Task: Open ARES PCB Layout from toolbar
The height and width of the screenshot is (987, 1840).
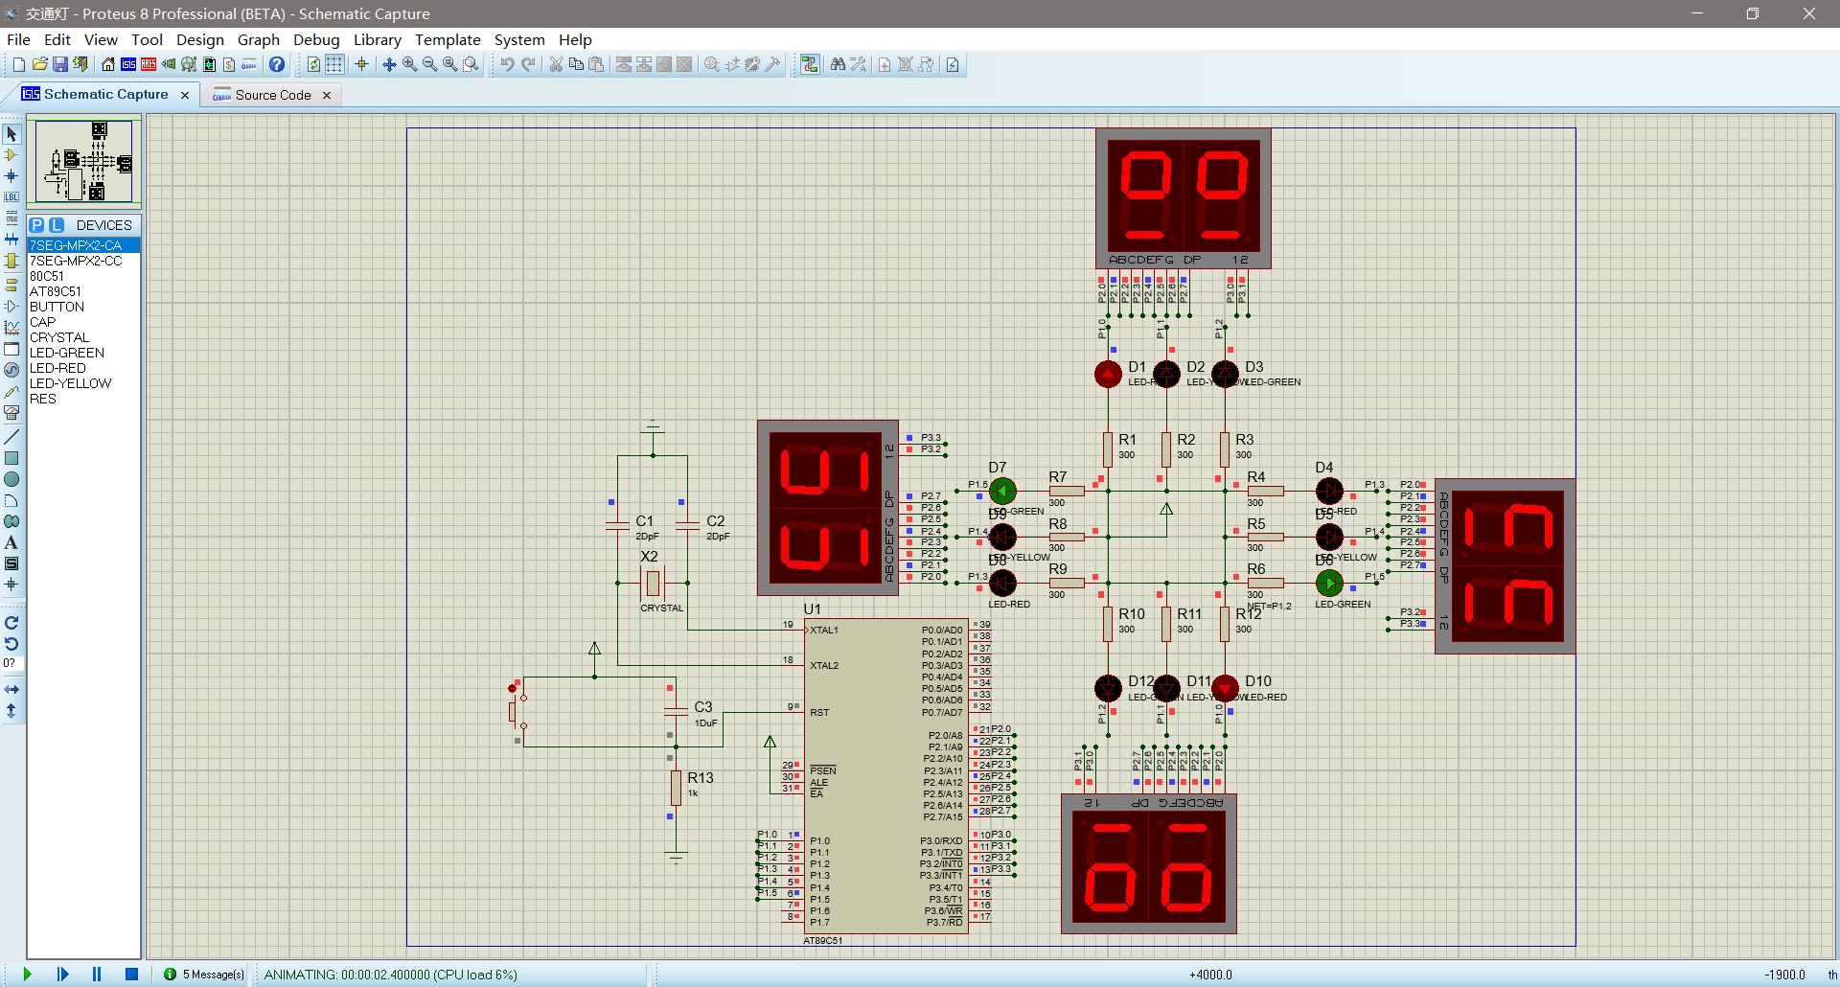Action: point(149,64)
